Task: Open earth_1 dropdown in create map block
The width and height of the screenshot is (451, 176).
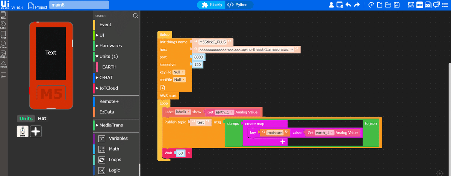Action: pyautogui.click(x=325, y=132)
